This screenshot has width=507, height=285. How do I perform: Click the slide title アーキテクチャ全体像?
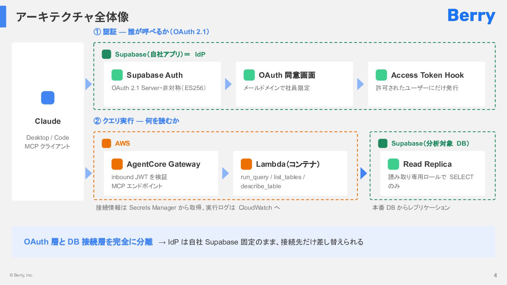pyautogui.click(x=73, y=17)
